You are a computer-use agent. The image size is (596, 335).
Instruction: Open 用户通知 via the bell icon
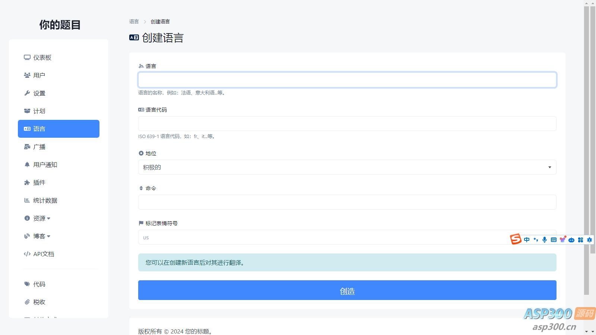(27, 165)
